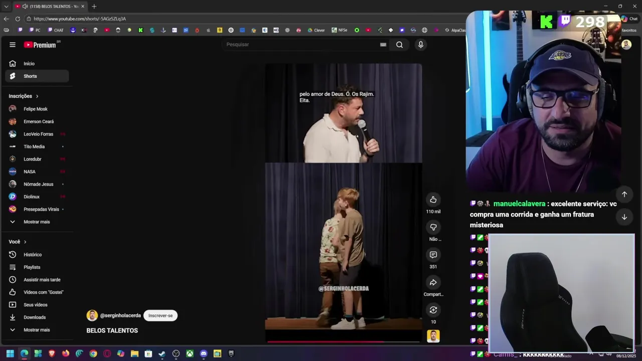
Task: Open File Explorer from taskbar
Action: click(134, 353)
